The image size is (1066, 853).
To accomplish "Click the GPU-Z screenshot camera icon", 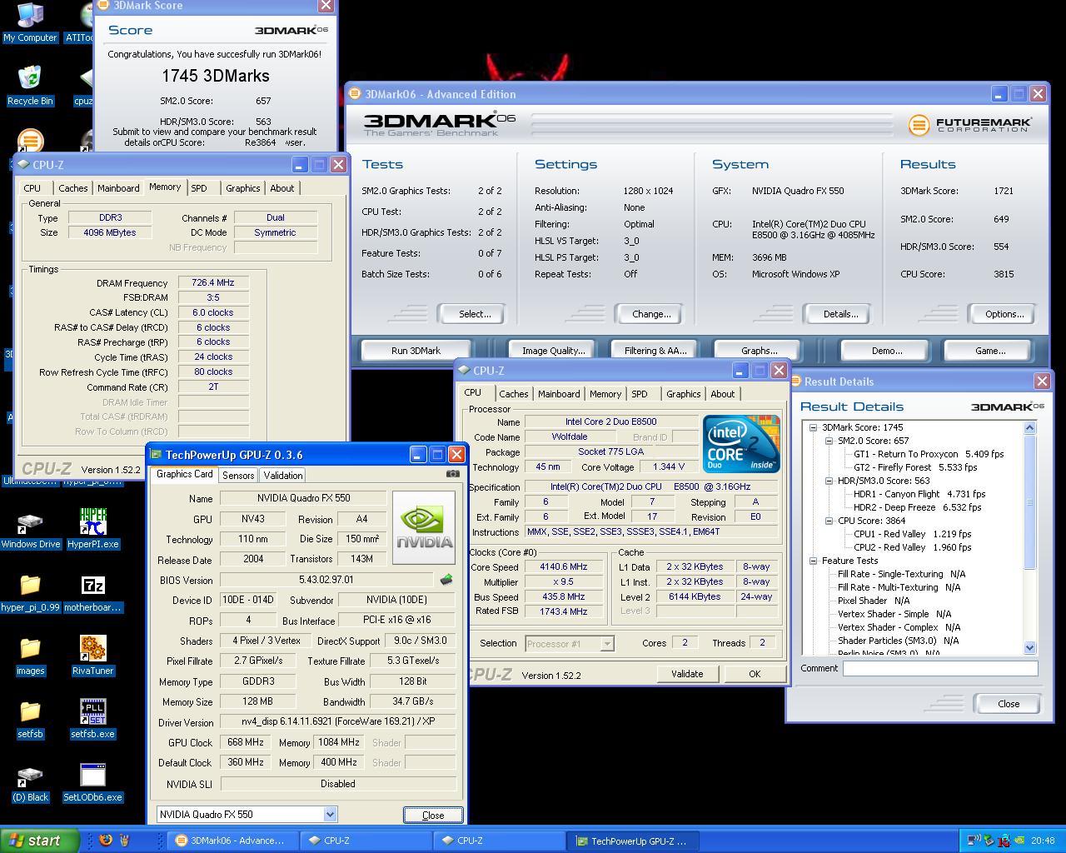I will point(452,473).
